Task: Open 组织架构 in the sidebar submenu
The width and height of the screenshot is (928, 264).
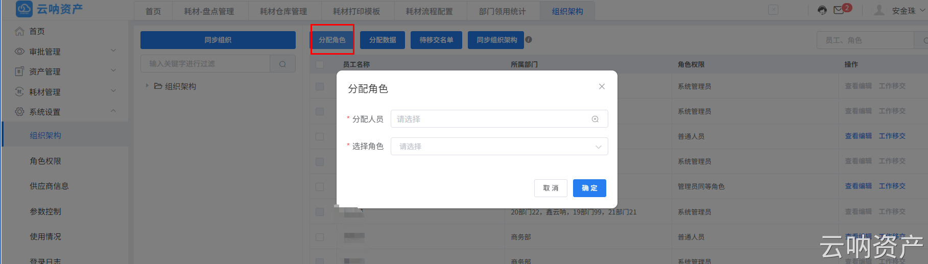Action: (x=45, y=135)
